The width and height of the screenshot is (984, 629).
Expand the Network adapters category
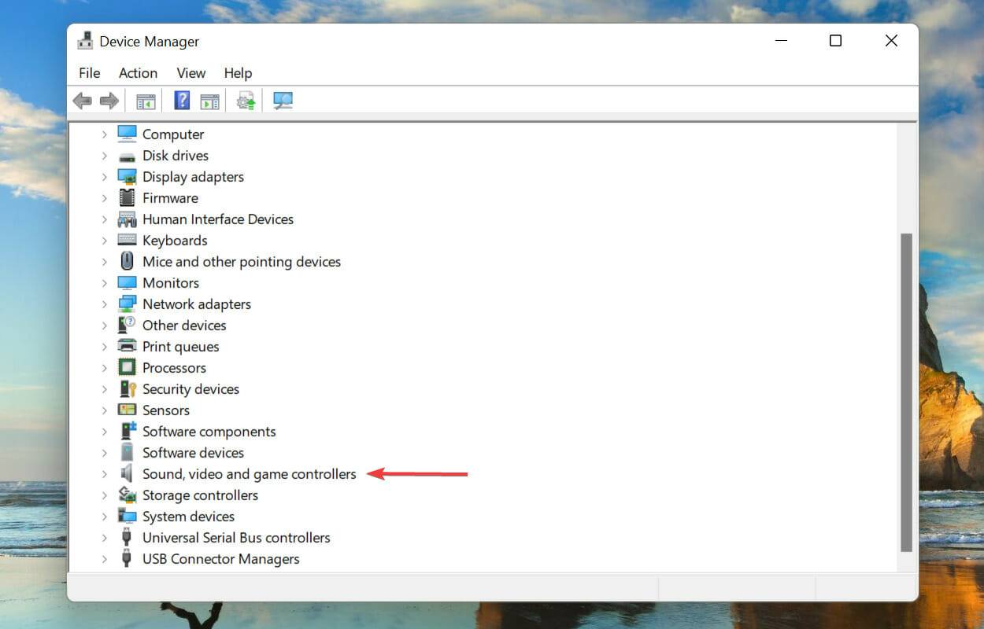coord(105,303)
